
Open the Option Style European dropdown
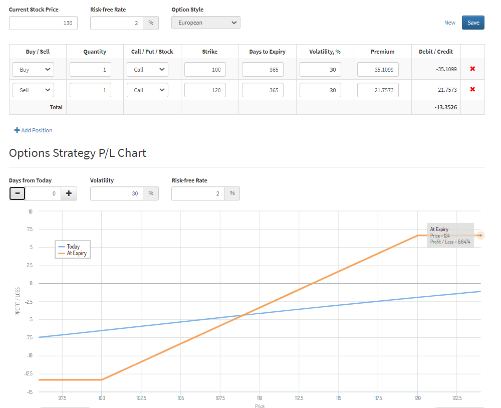(x=206, y=23)
